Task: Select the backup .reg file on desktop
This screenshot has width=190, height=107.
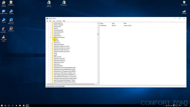Action: click(64, 3)
